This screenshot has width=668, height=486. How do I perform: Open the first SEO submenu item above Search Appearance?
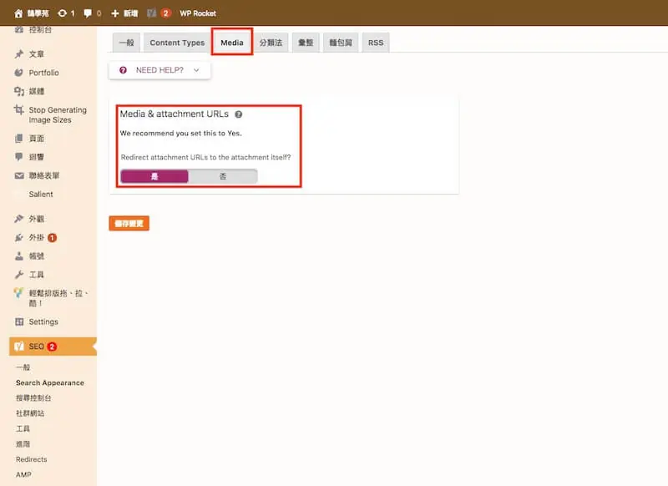pos(23,367)
